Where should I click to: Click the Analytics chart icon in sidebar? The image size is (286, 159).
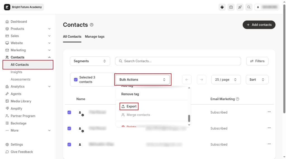point(7,86)
